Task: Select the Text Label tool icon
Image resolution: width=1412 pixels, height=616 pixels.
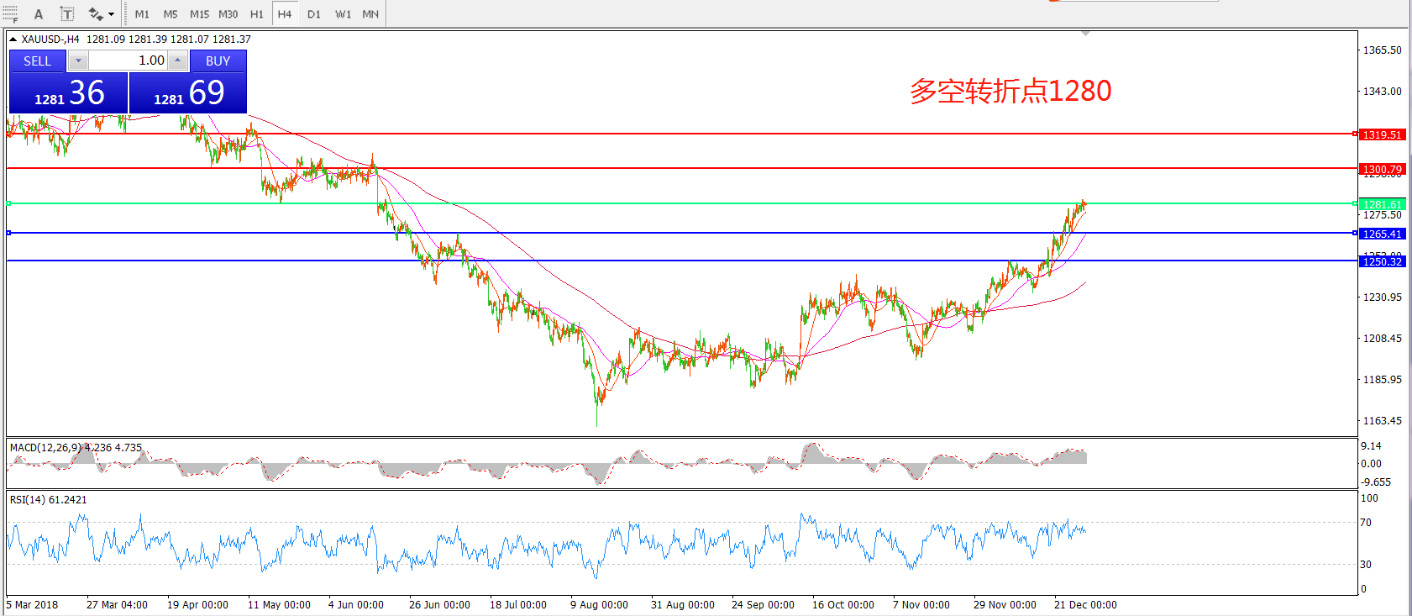Action: click(x=67, y=14)
